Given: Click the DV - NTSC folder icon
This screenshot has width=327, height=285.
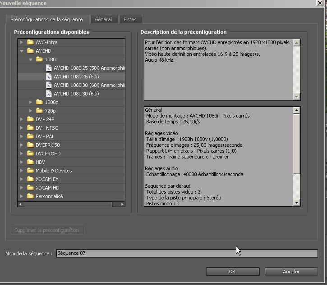Looking at the screenshot, I should click(x=31, y=127).
